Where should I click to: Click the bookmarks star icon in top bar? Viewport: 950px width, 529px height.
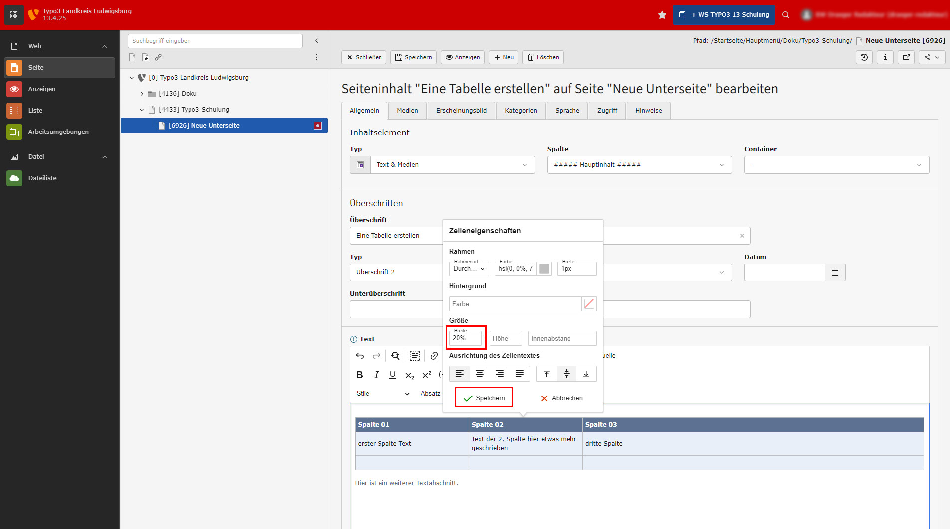pyautogui.click(x=662, y=15)
